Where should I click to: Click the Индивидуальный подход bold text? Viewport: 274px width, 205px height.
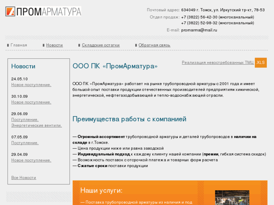click(x=104, y=154)
